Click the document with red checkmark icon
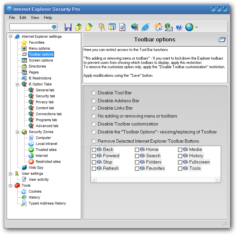 coord(122,27)
